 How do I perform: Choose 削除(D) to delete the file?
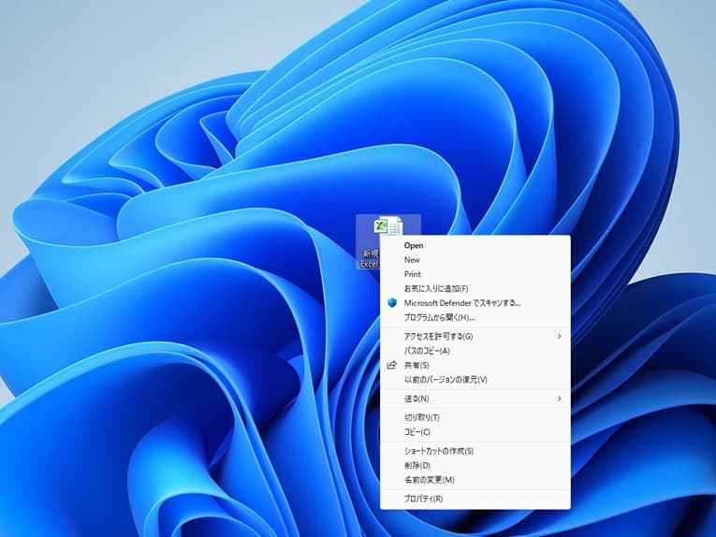(x=417, y=465)
